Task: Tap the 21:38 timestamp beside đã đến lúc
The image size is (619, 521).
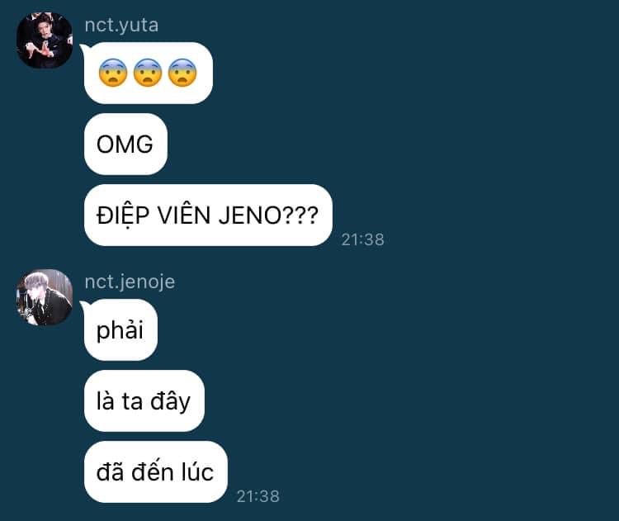Action: [x=258, y=496]
